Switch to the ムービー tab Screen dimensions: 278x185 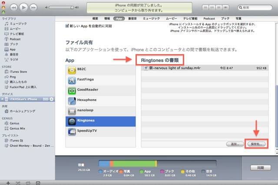(x=171, y=19)
